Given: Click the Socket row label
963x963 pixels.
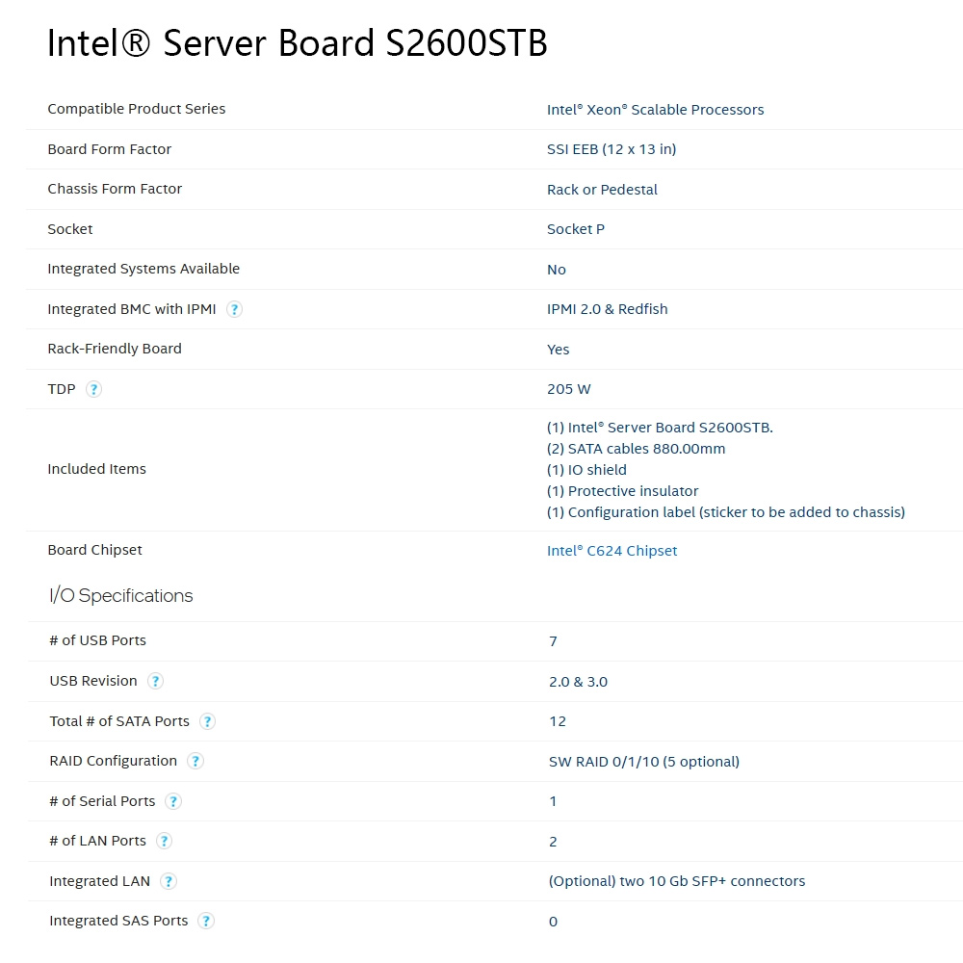Looking at the screenshot, I should click(70, 229).
